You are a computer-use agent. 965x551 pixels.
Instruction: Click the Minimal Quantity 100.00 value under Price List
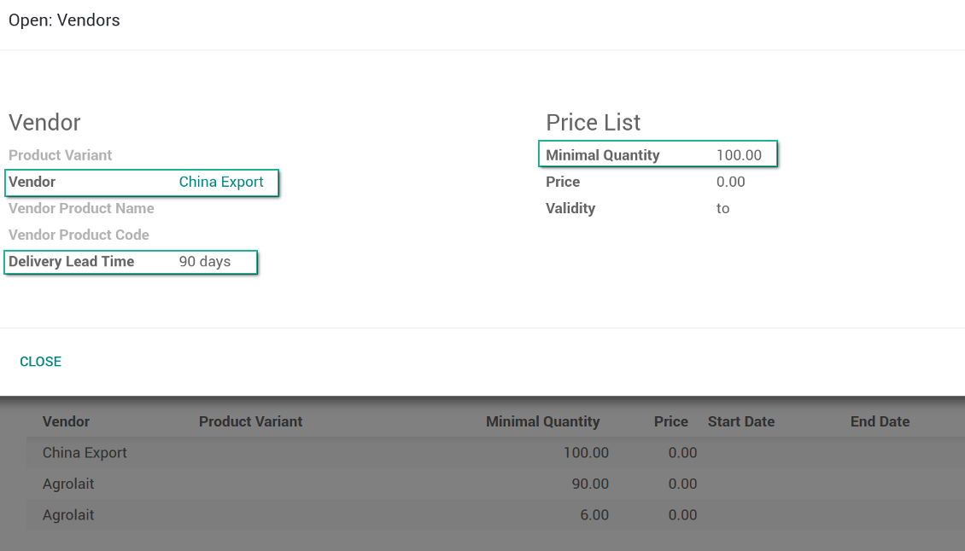tap(739, 155)
